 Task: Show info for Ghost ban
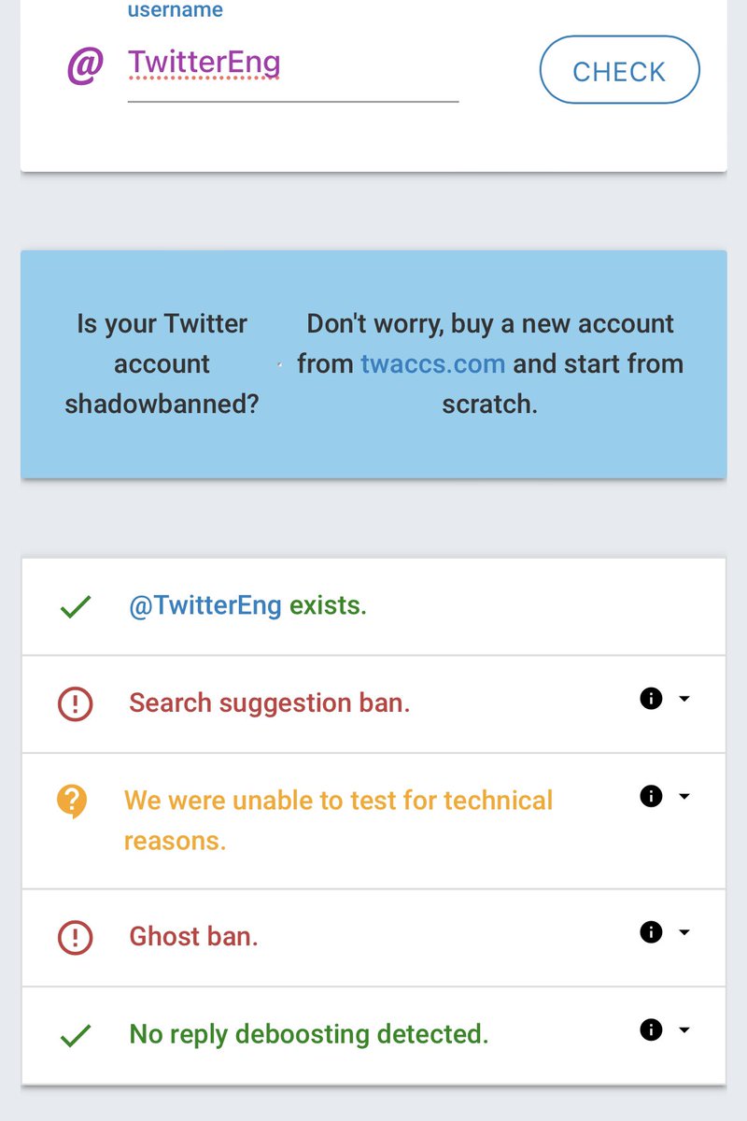point(651,931)
